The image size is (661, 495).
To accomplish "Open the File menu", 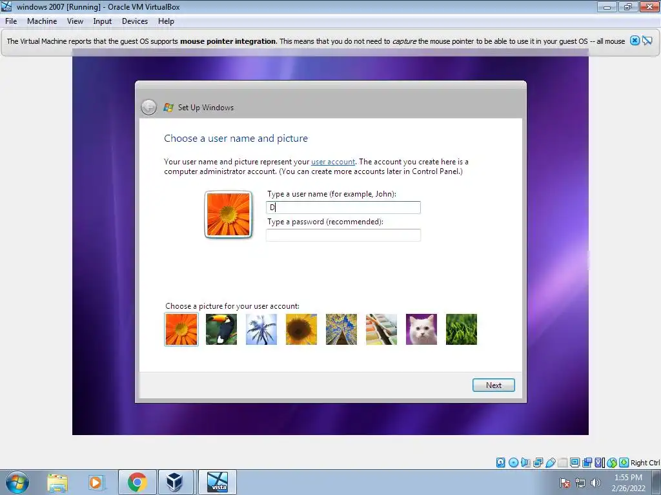I will click(x=11, y=21).
